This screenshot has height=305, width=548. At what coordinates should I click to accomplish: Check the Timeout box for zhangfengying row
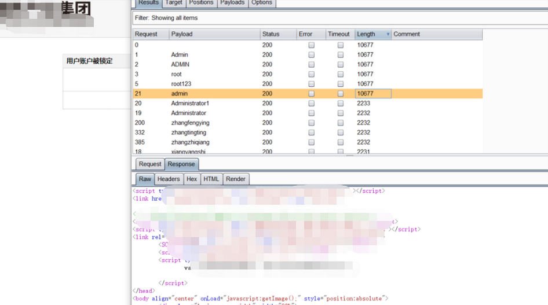pyautogui.click(x=341, y=123)
